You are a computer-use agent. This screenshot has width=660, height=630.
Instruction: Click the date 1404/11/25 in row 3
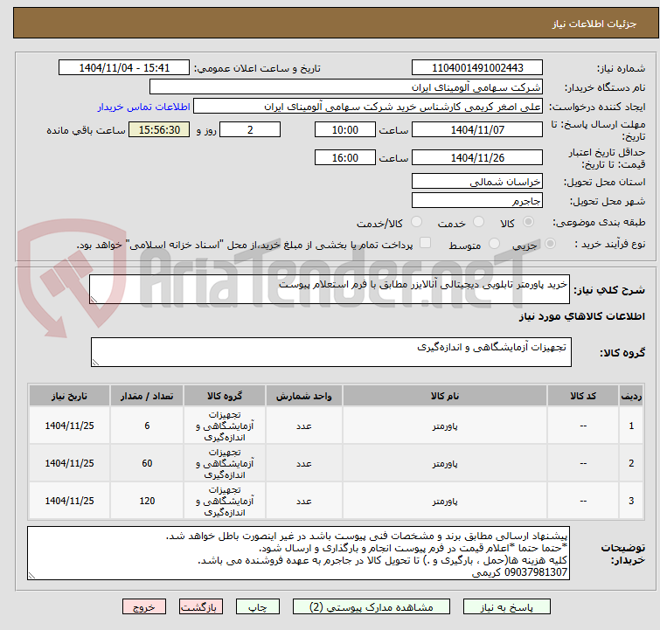point(69,501)
